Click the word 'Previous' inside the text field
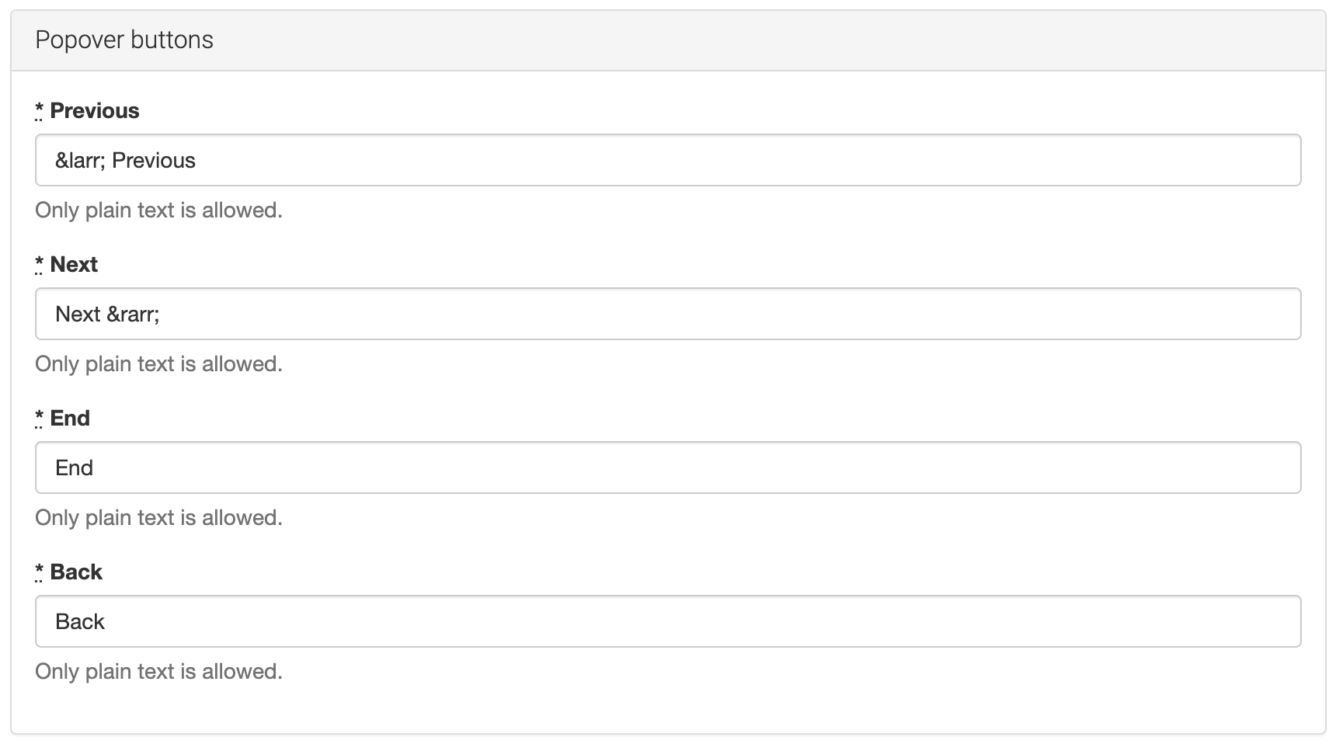Screen dimensions: 1336x744 pos(154,161)
